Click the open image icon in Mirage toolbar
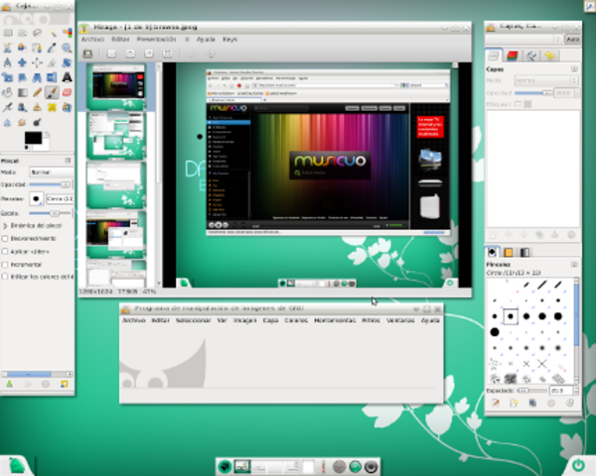Image resolution: width=596 pixels, height=476 pixels. pyautogui.click(x=87, y=54)
